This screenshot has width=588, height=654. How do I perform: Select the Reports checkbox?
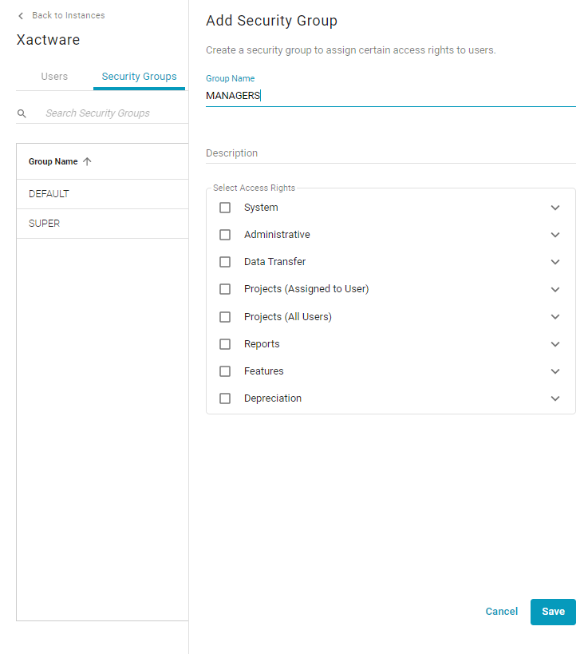[225, 344]
